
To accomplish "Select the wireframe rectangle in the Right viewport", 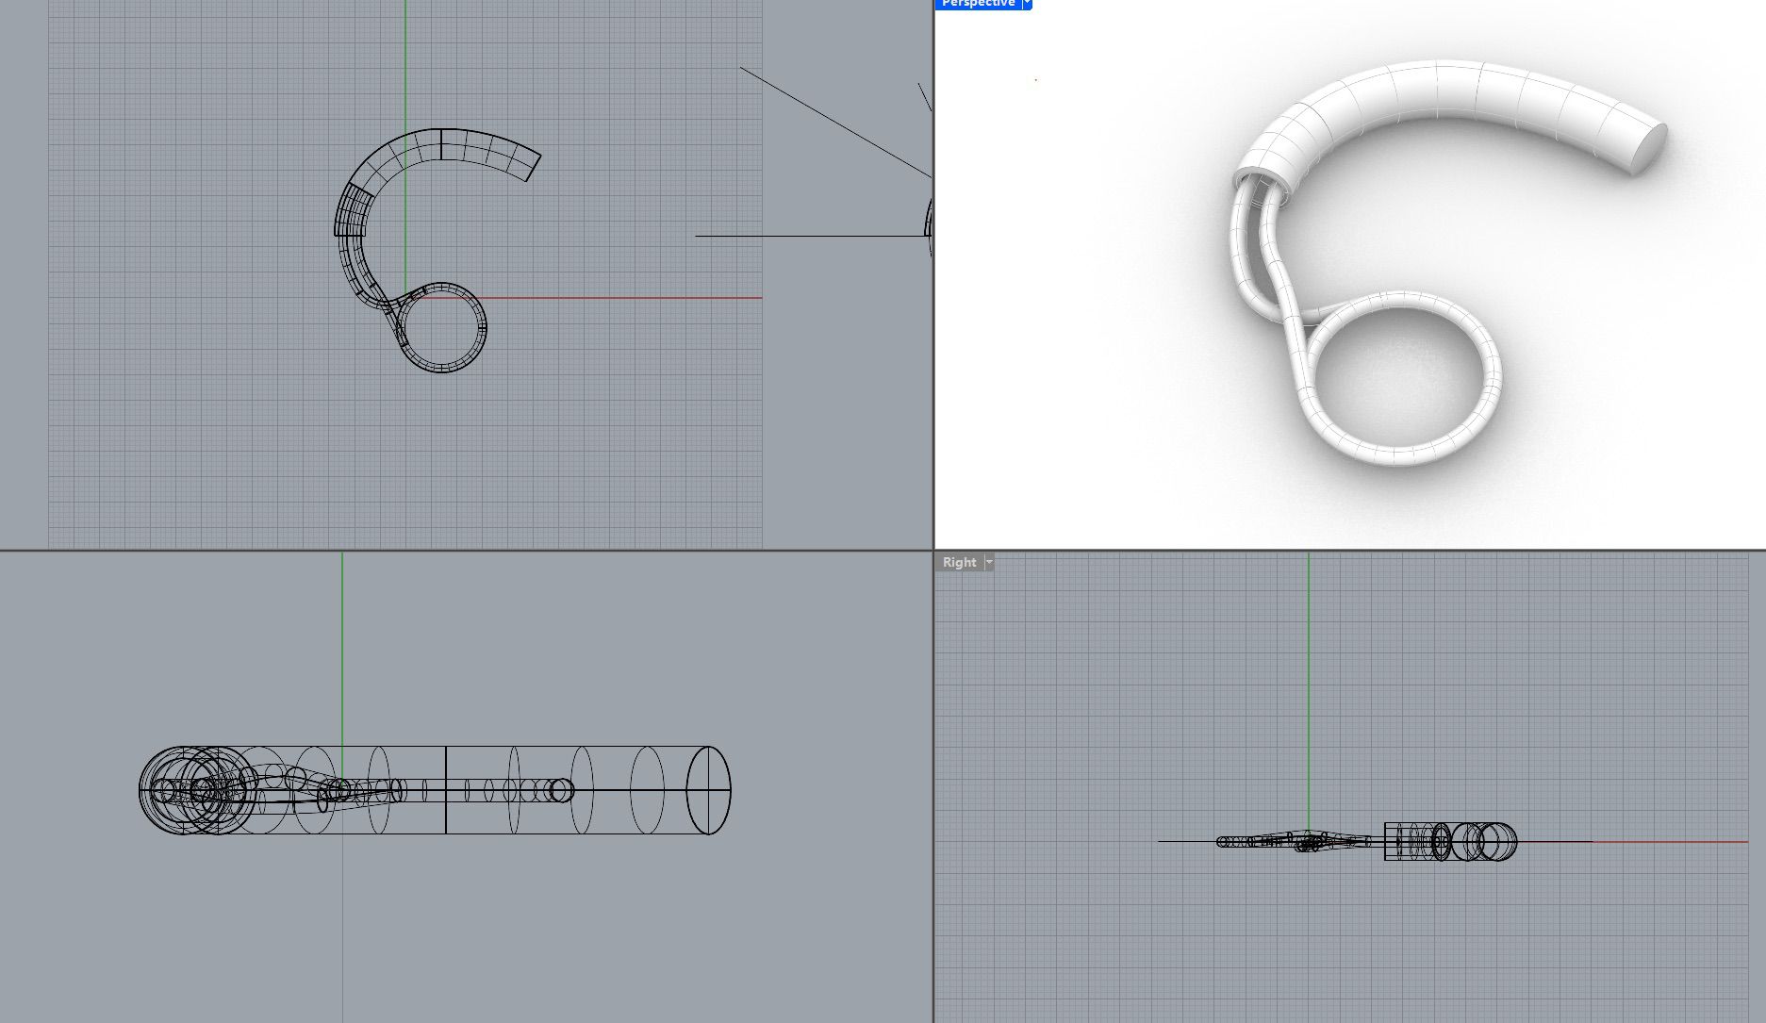I will pos(1412,841).
